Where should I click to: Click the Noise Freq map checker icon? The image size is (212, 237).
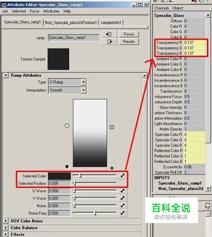click(x=123, y=213)
